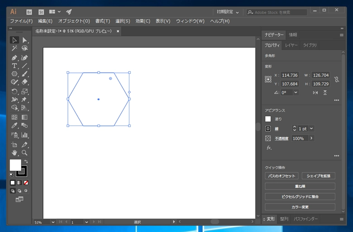Open the artboard number dropdown
The height and width of the screenshot is (232, 353).
click(x=86, y=222)
